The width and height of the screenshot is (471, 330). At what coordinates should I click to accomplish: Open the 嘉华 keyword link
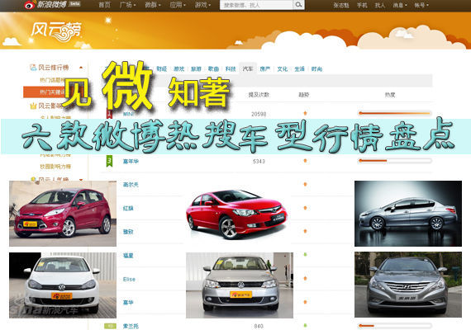click(128, 303)
